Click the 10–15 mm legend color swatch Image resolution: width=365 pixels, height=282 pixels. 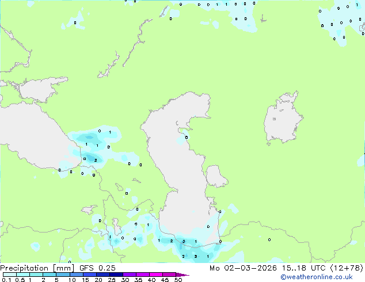(77, 275)
